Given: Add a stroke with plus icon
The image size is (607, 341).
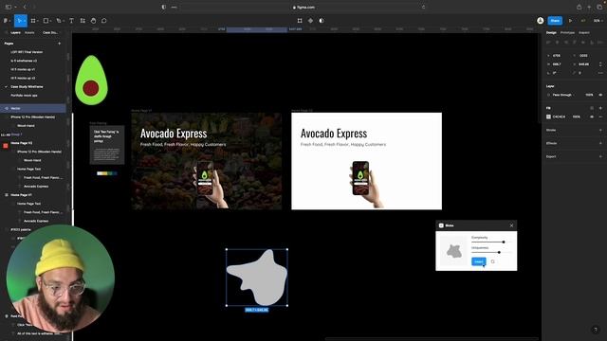Looking at the screenshot, I should (x=600, y=130).
